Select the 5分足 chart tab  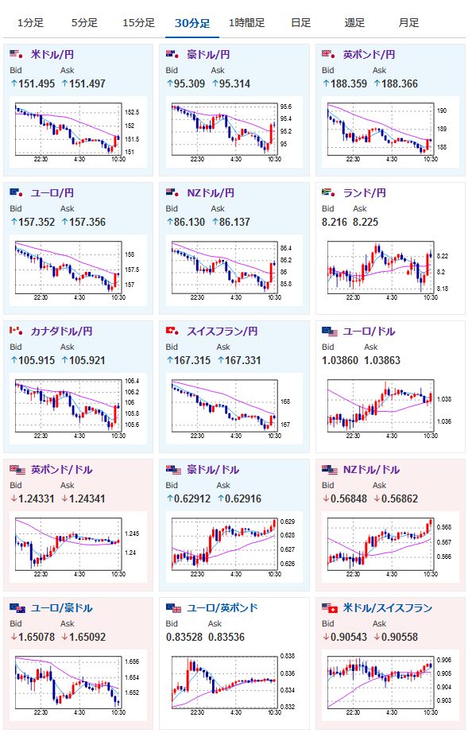[84, 22]
